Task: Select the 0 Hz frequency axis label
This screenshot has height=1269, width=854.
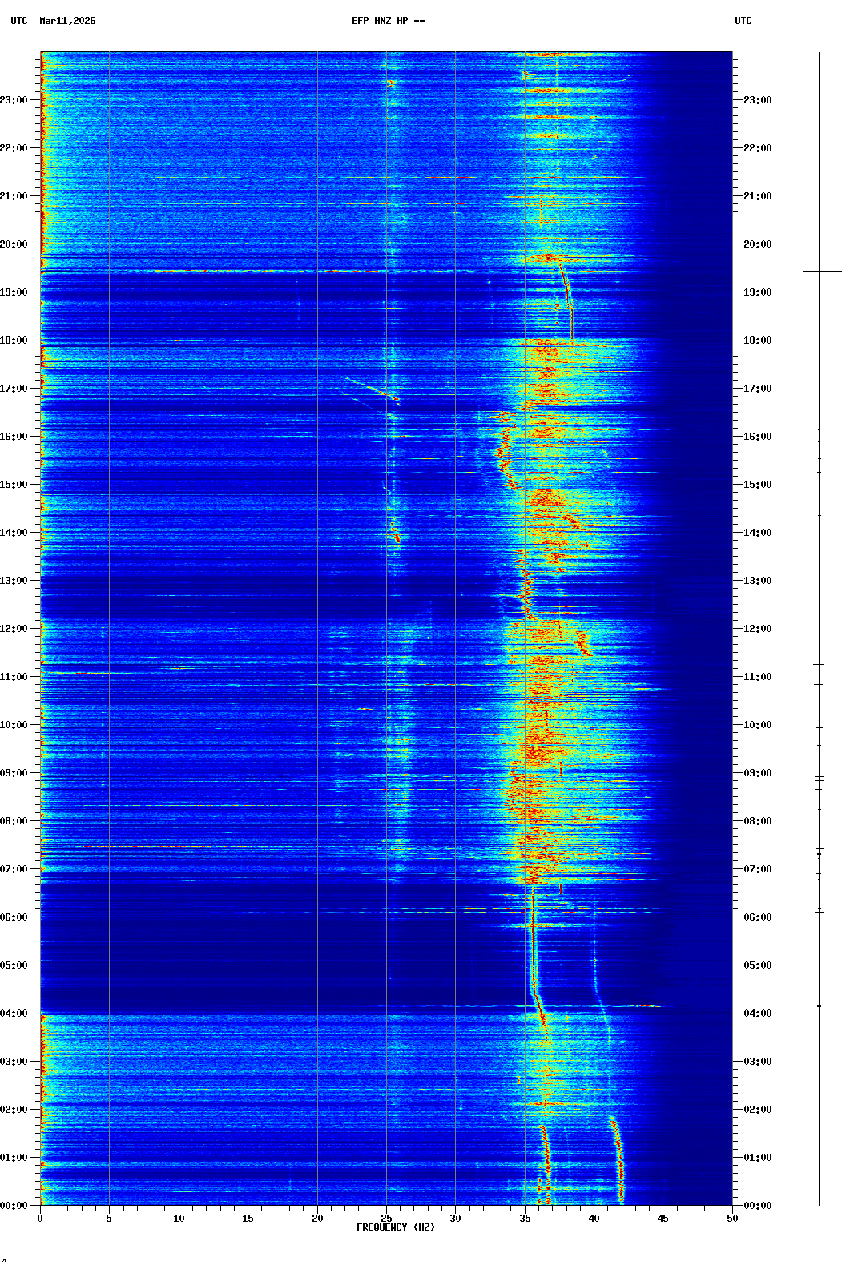Action: tap(40, 1219)
